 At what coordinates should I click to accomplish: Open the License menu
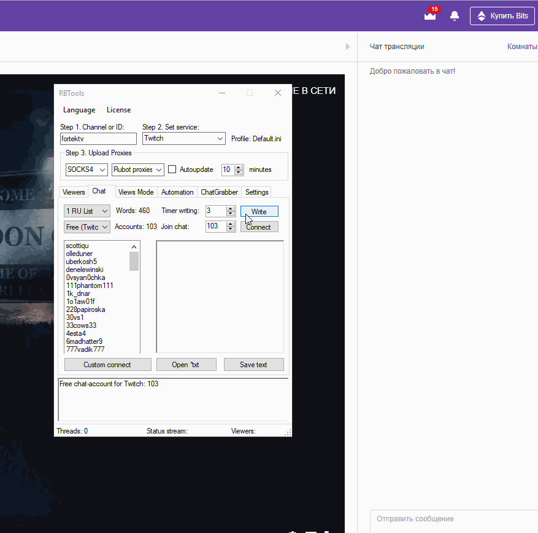pyautogui.click(x=118, y=110)
